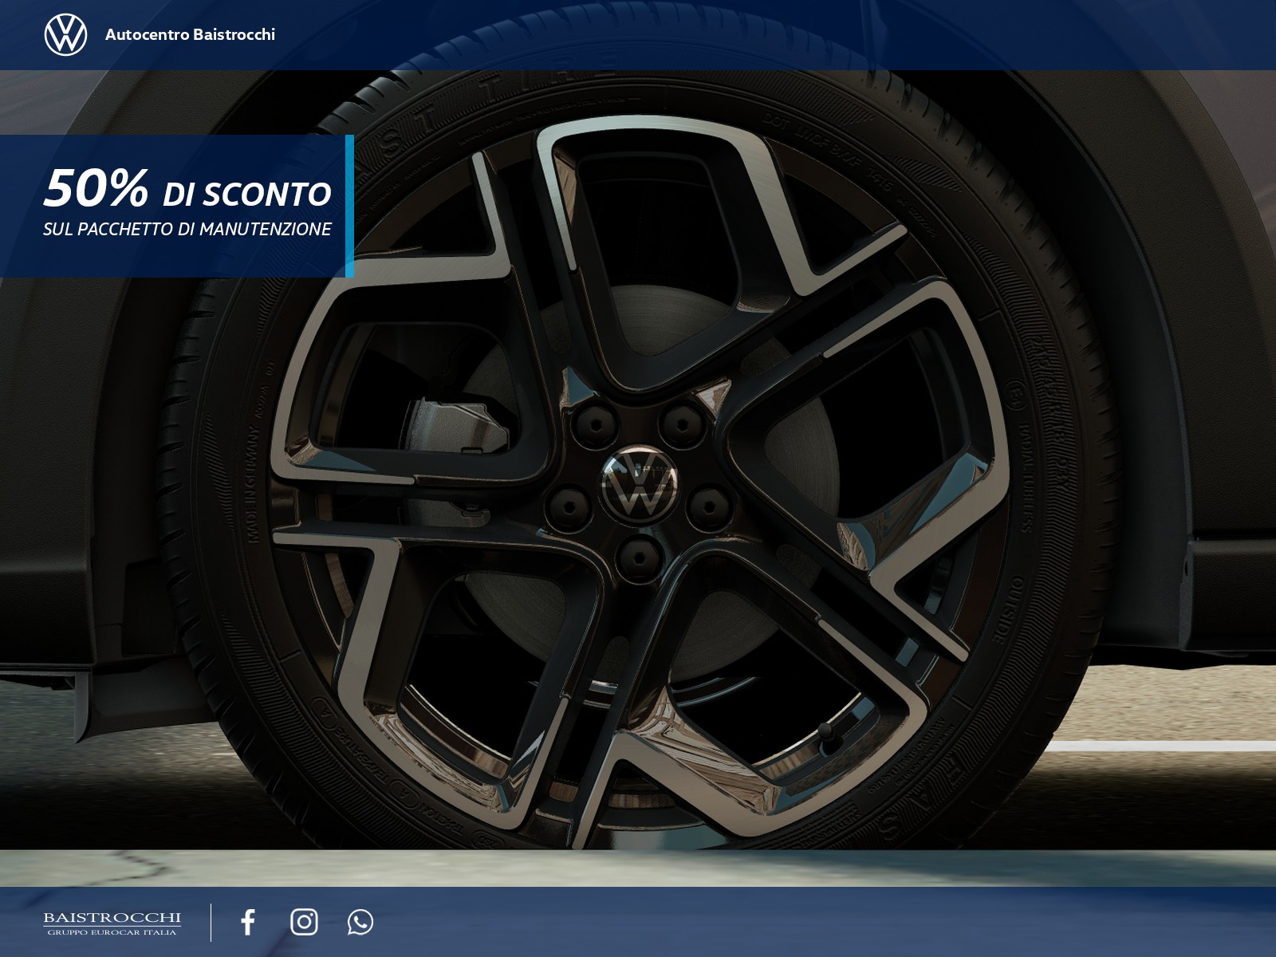1276x957 pixels.
Task: Click the SUL PACCHETTO DI MANUTENZIONE text
Action: click(187, 229)
